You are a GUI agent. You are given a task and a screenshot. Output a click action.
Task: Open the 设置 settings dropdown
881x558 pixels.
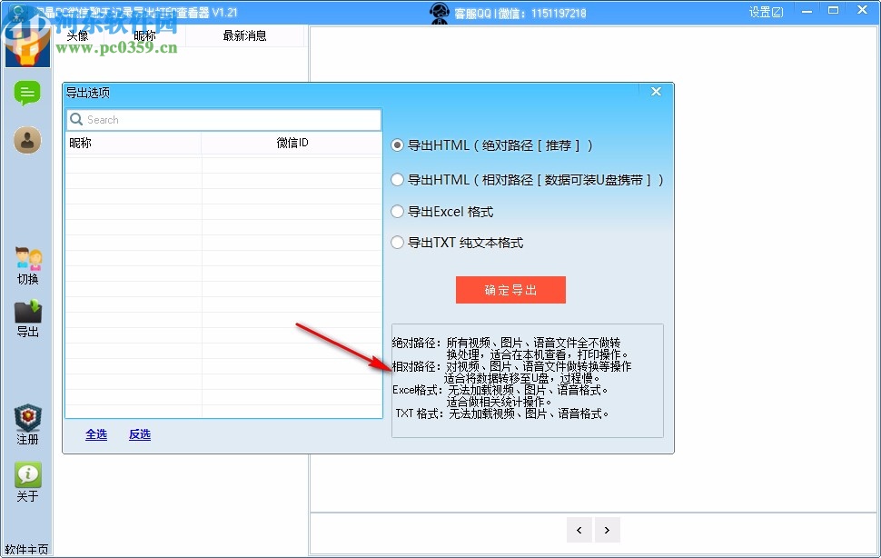click(766, 11)
